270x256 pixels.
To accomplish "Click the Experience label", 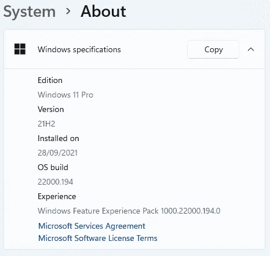I will [x=57, y=197].
